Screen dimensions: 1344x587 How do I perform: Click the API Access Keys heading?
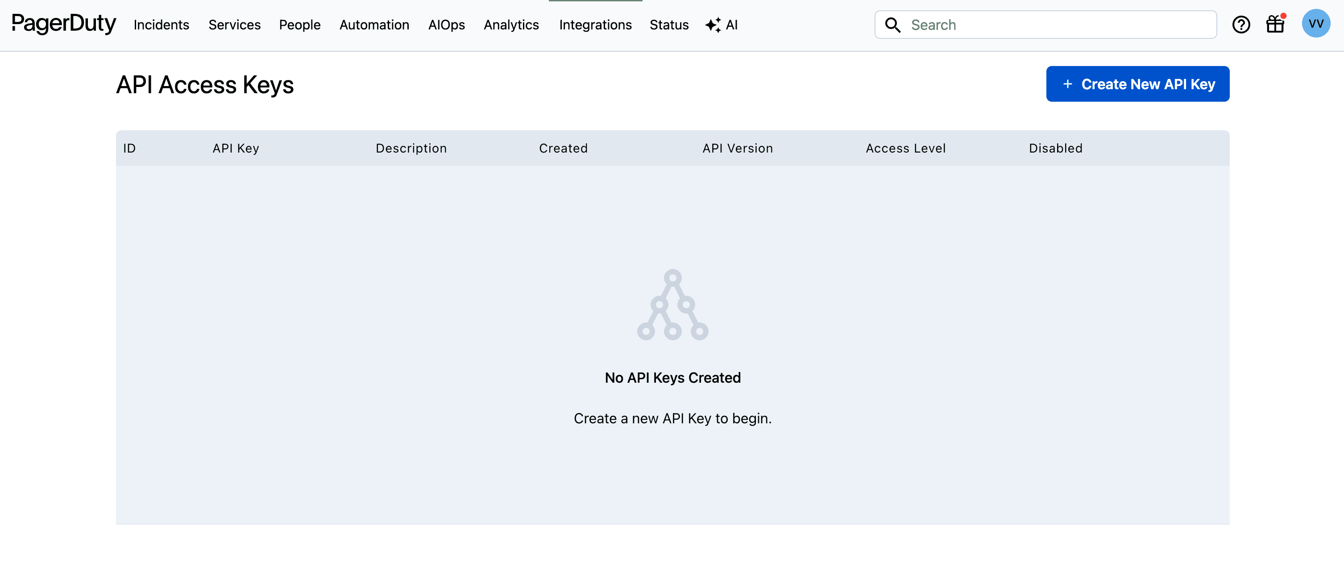204,85
